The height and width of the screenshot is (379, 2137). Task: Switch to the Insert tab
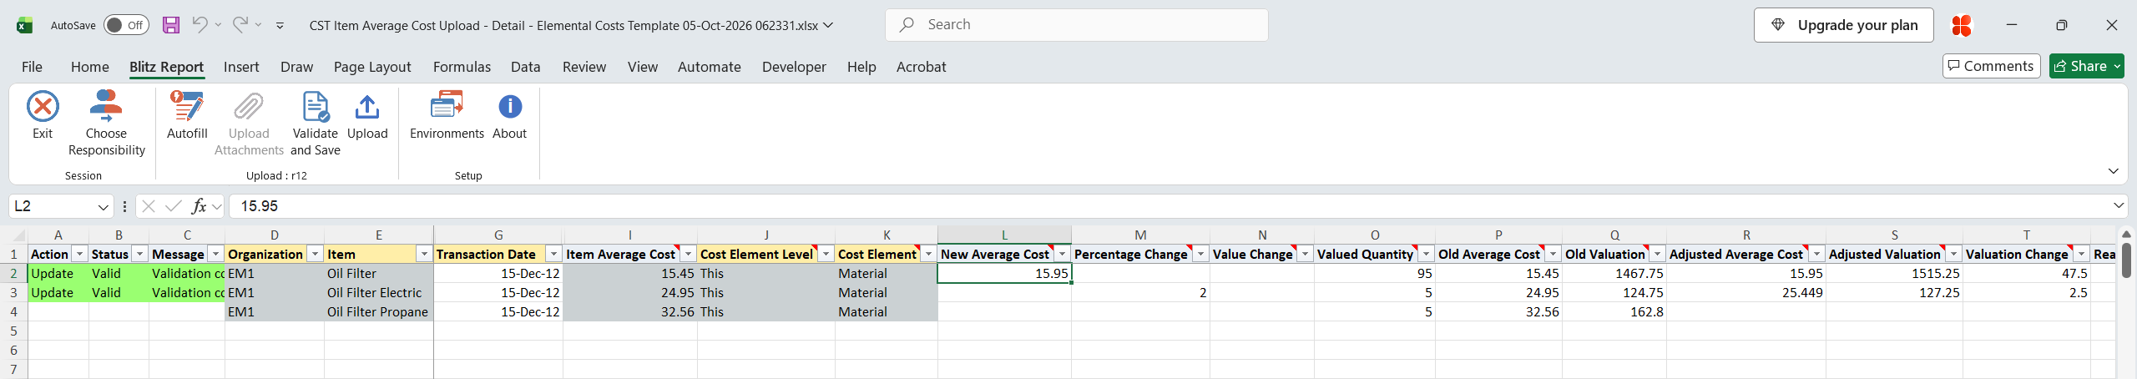coord(241,67)
